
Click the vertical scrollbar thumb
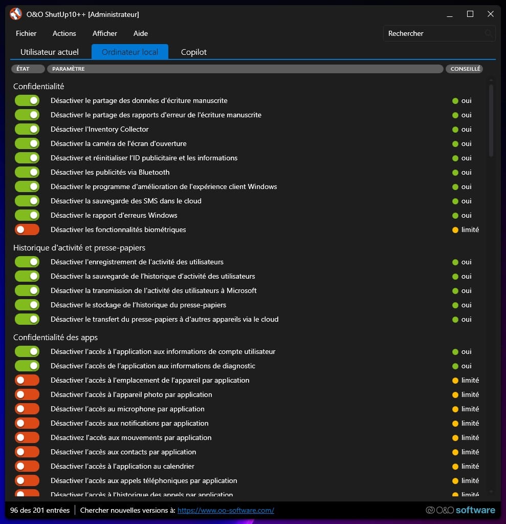[x=491, y=120]
